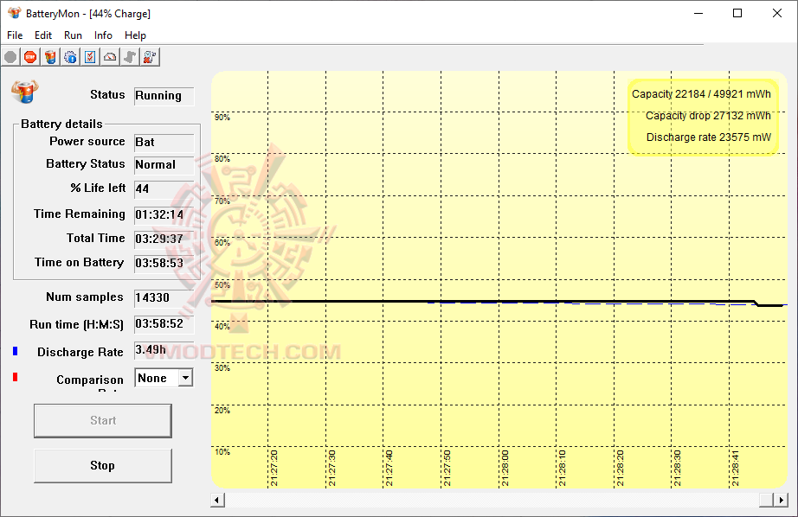Click the 21:28:41 time label on graph

[736, 468]
